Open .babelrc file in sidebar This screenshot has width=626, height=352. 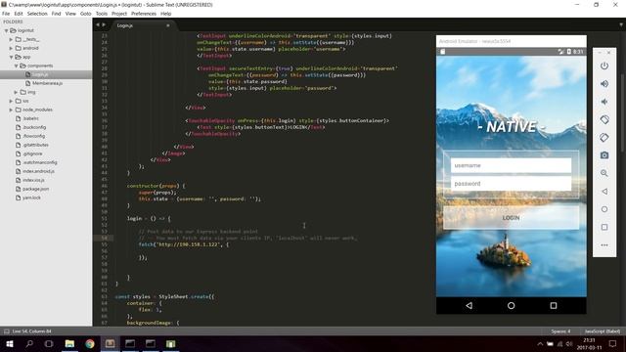(x=30, y=118)
